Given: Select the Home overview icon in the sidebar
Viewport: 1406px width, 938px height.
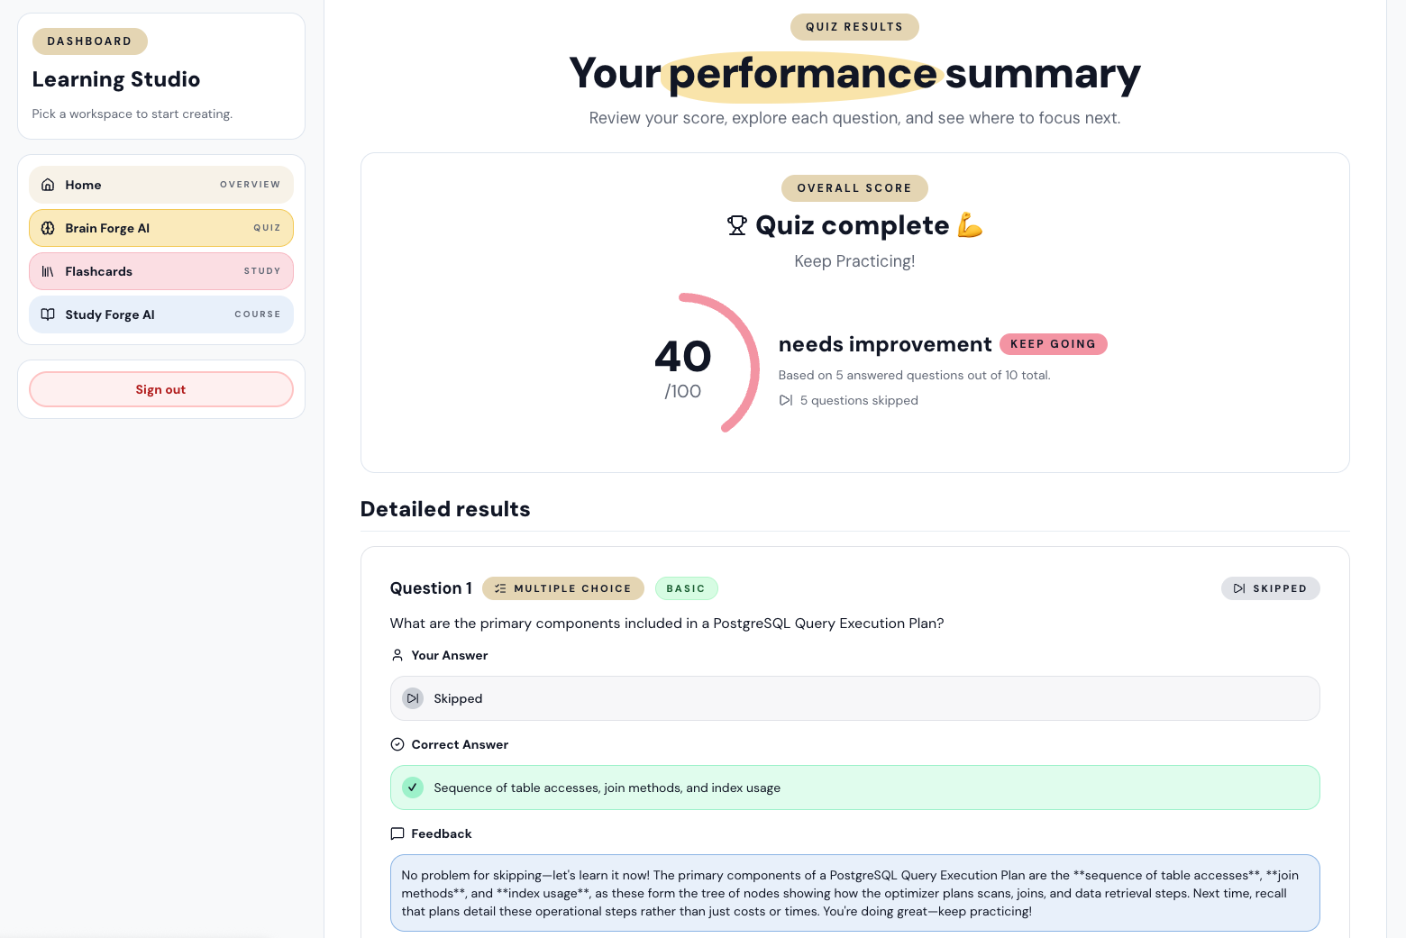Looking at the screenshot, I should tap(48, 185).
